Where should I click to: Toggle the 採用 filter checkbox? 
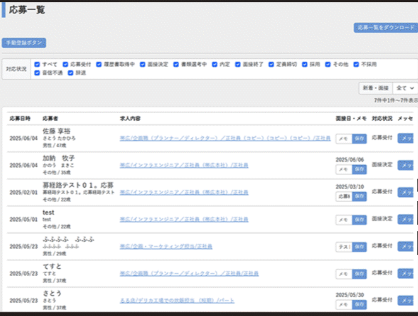(x=305, y=64)
